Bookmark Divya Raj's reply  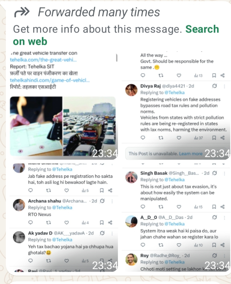click(214, 138)
